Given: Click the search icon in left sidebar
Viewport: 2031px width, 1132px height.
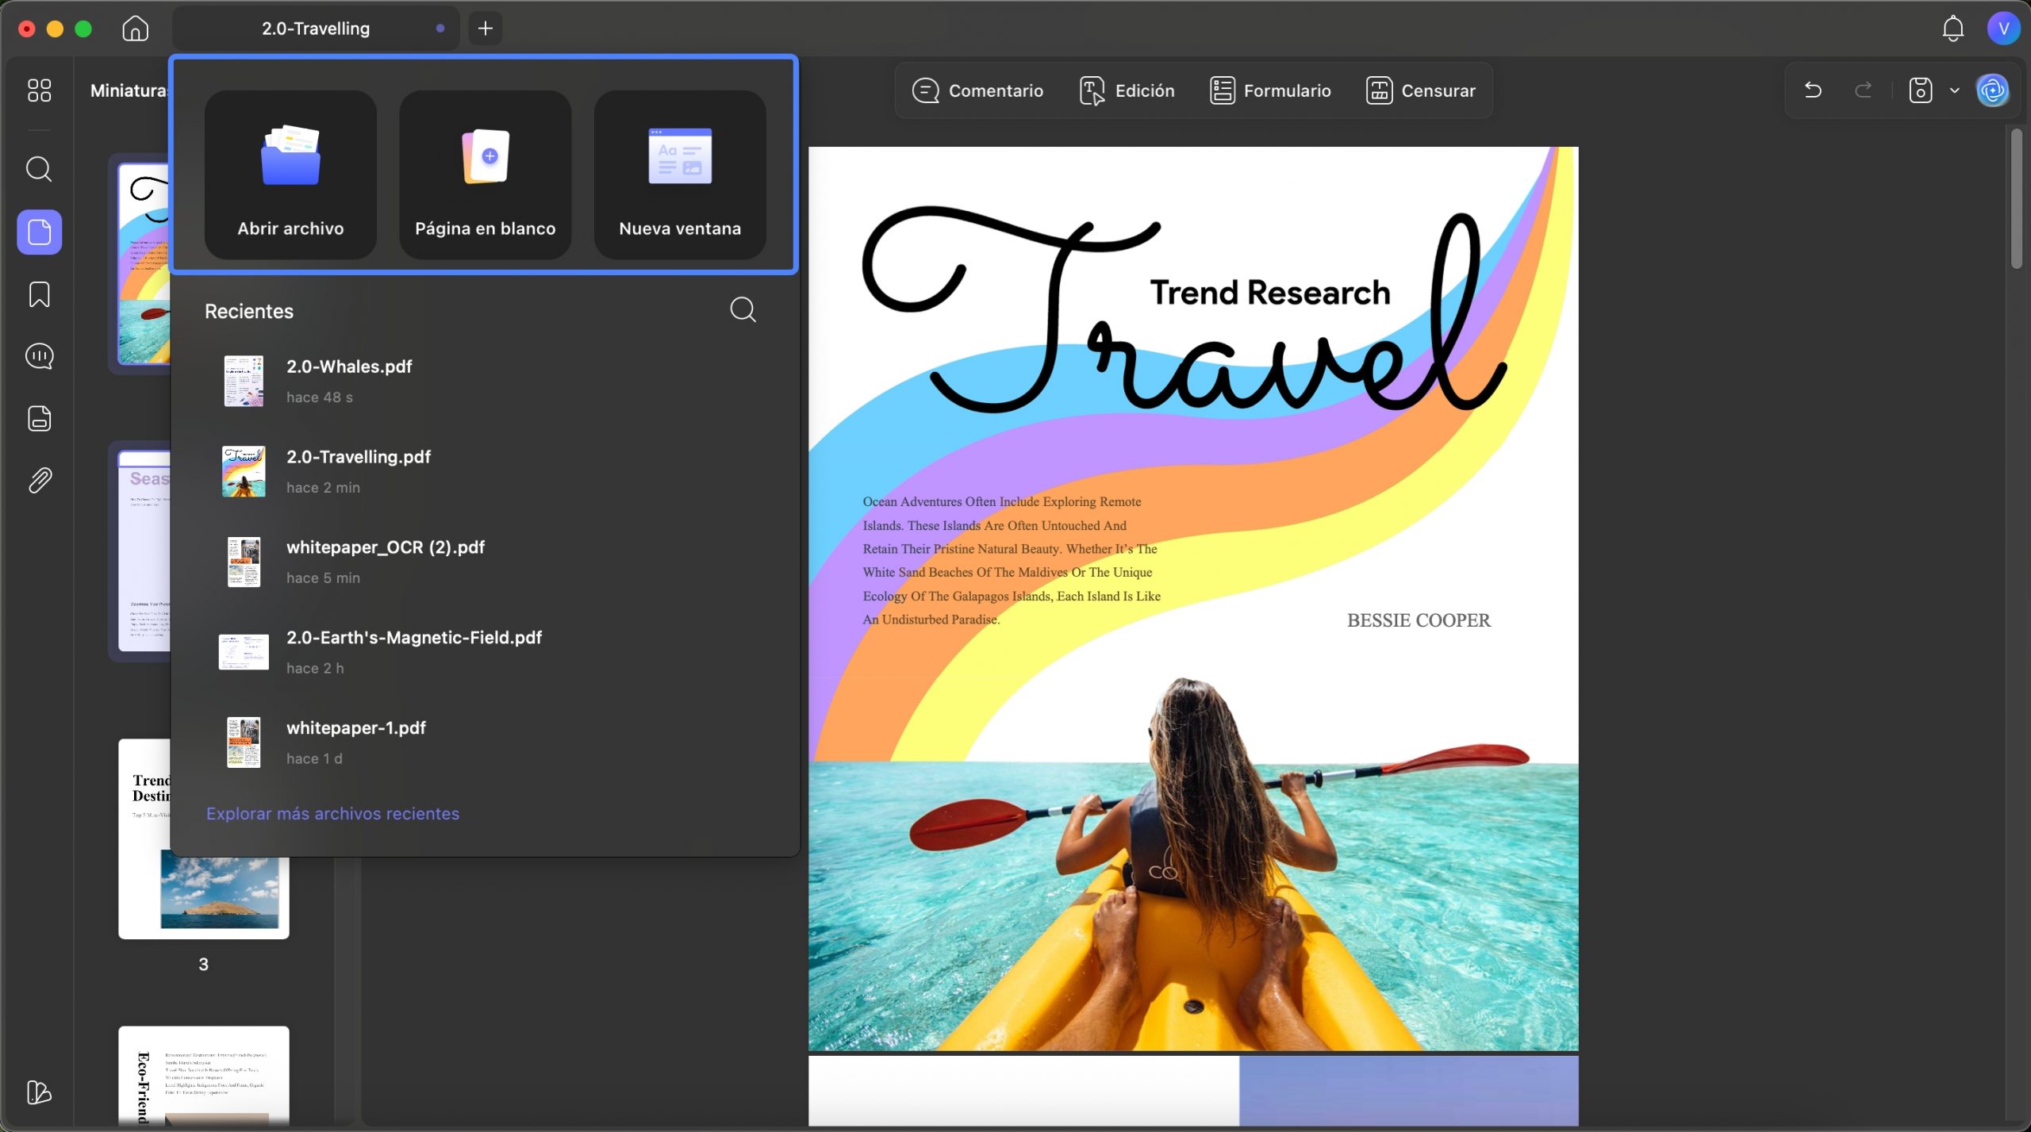Looking at the screenshot, I should coord(39,169).
